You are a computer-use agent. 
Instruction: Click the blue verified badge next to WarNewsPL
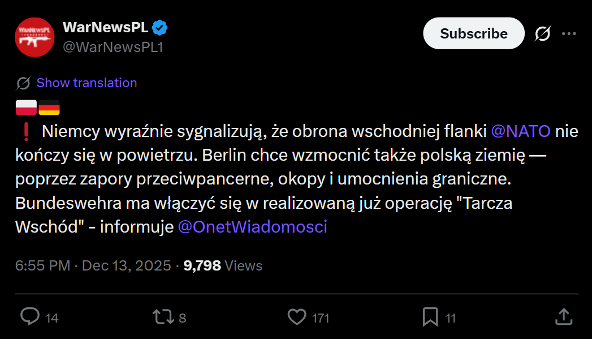point(159,26)
